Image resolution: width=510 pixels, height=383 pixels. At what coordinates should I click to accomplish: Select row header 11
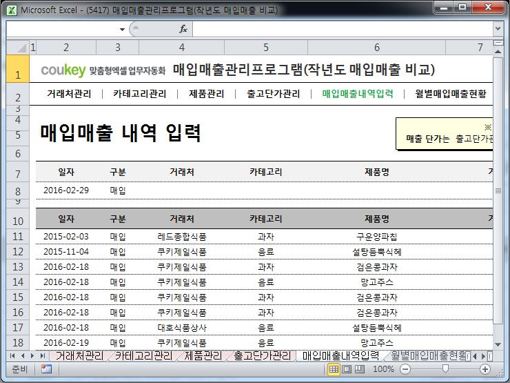click(18, 237)
